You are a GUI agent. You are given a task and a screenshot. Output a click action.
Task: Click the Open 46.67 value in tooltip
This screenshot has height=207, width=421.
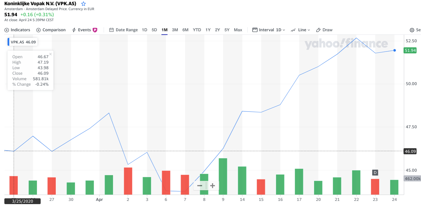point(43,57)
